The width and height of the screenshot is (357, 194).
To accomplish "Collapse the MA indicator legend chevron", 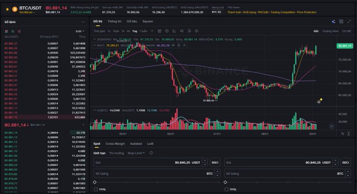I will (94, 45).
